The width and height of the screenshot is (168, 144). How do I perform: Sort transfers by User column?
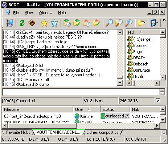click(x=87, y=109)
